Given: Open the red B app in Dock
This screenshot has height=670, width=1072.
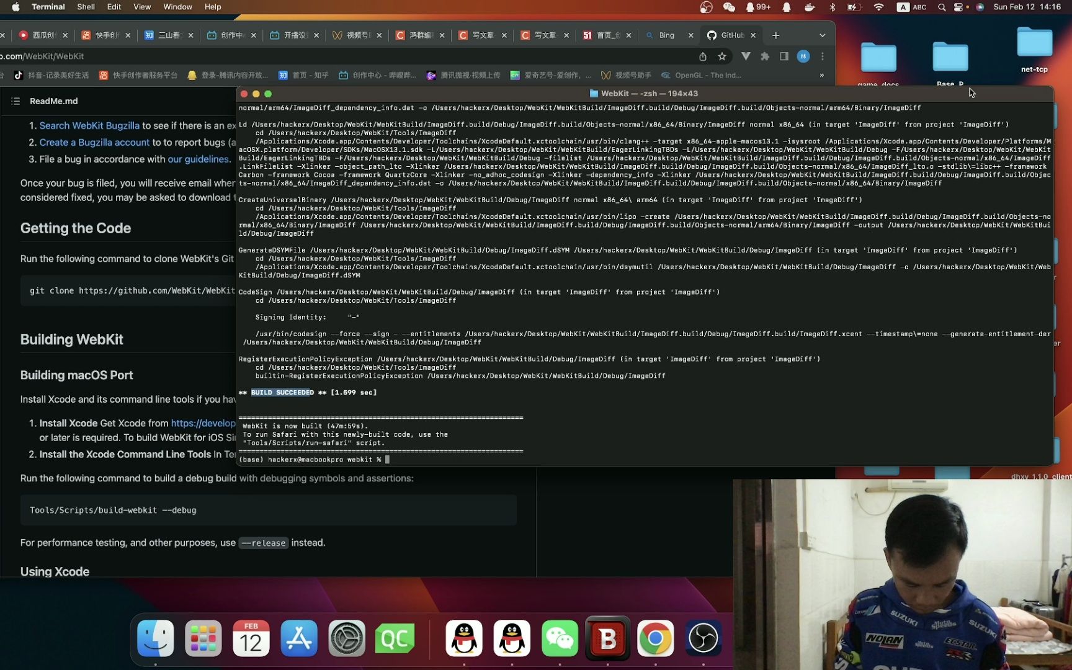Looking at the screenshot, I should coord(607,638).
